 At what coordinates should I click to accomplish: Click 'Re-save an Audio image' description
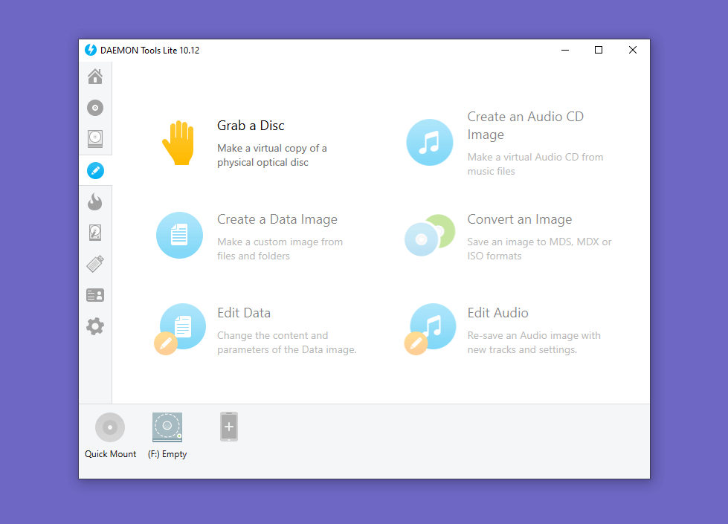tap(534, 343)
